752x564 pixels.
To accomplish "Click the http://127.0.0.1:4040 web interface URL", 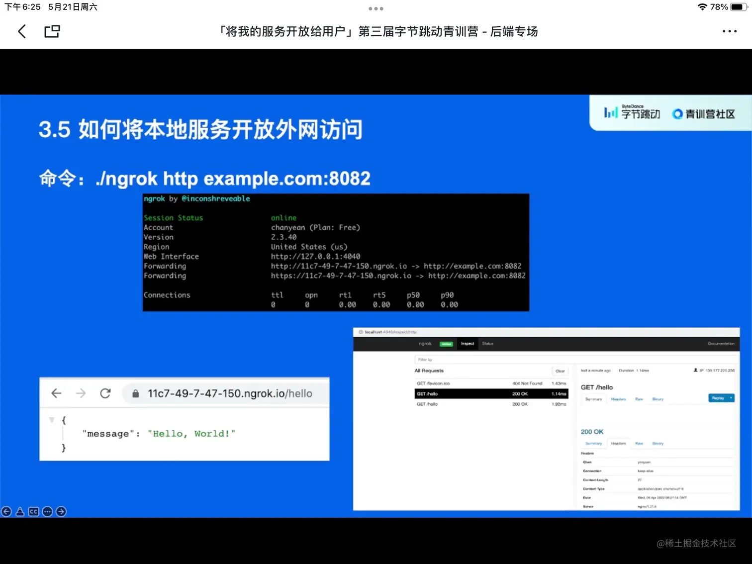I will tap(315, 257).
